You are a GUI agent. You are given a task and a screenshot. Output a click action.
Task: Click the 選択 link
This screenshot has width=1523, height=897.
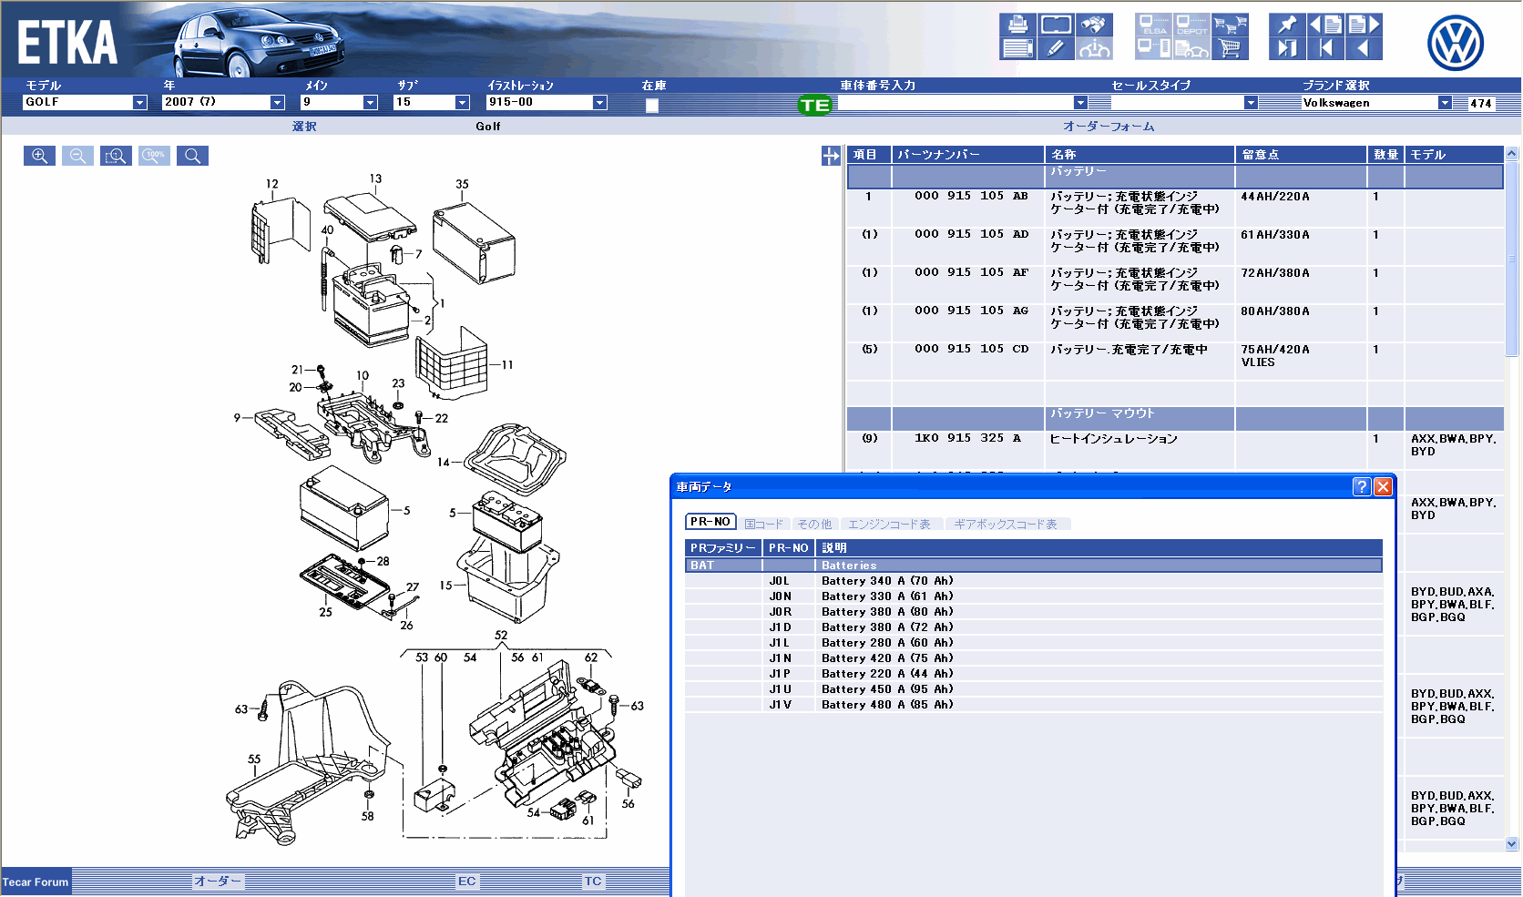(x=304, y=127)
